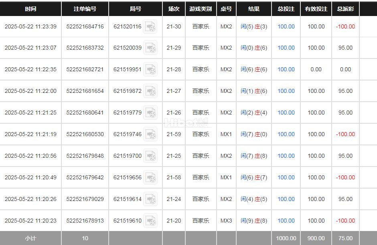Click the 时间 column header
Screen dimensions: 377x245
point(30,9)
